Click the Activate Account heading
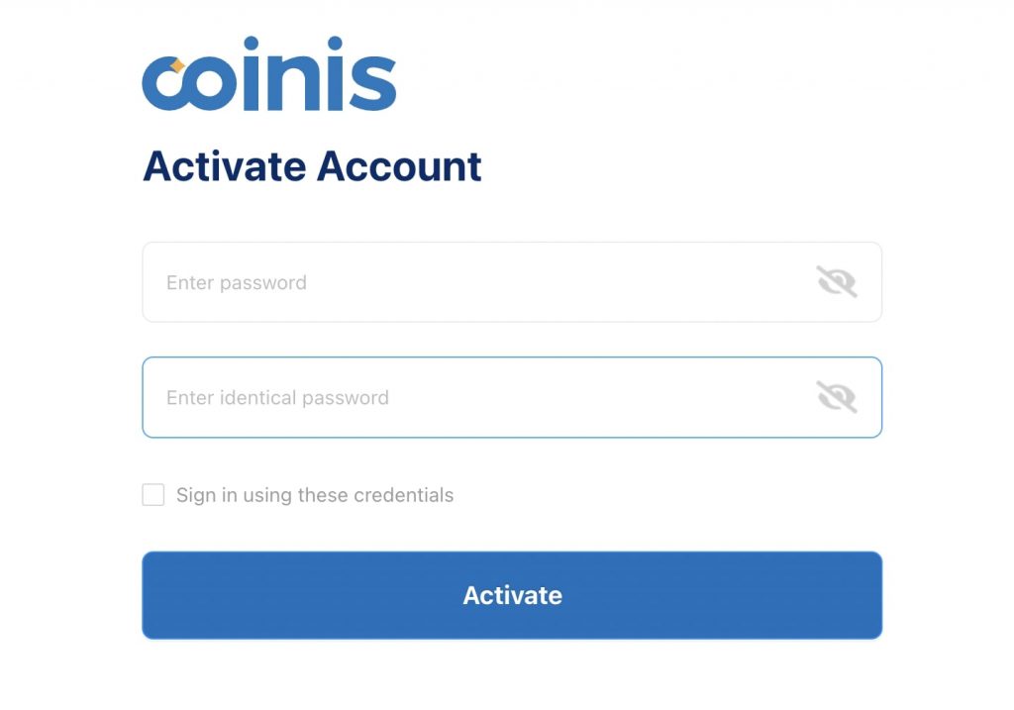Screen dimensions: 1014x710 pyautogui.click(x=312, y=166)
